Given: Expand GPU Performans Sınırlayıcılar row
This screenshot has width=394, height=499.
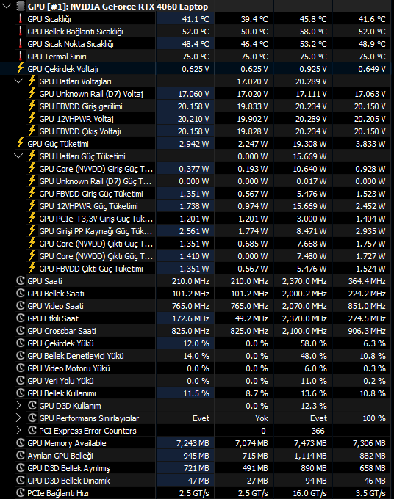Looking at the screenshot, I should click(x=18, y=418).
